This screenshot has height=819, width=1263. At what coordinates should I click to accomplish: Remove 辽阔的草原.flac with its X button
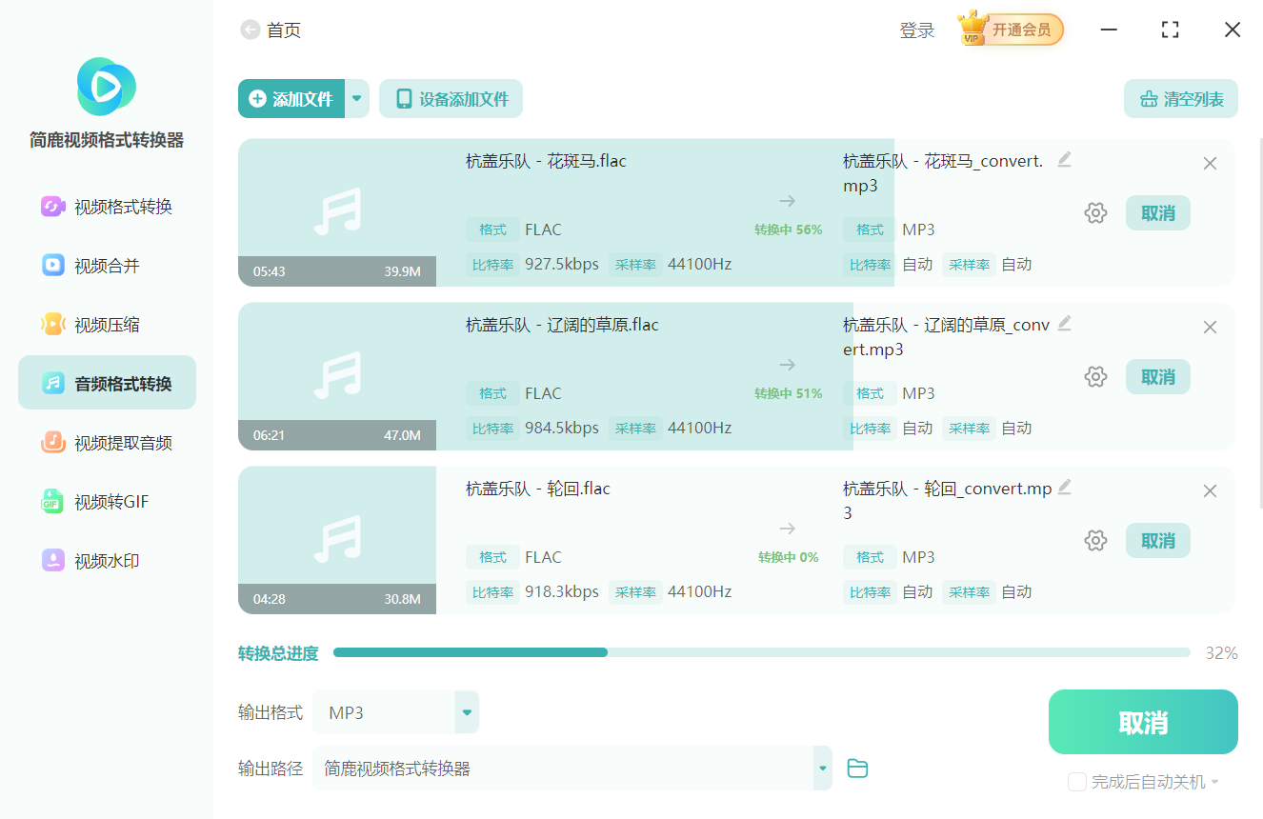click(1210, 327)
